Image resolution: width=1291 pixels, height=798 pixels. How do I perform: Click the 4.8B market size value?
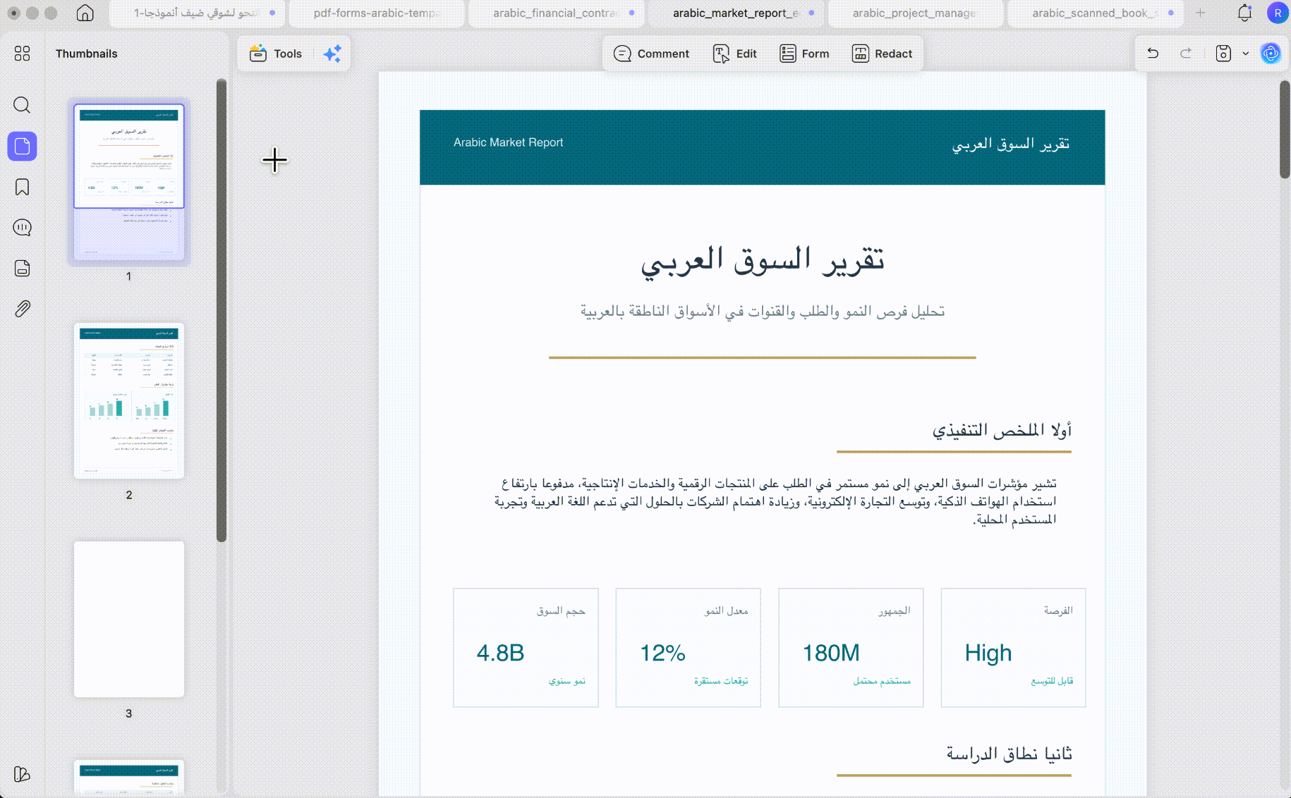click(x=500, y=653)
